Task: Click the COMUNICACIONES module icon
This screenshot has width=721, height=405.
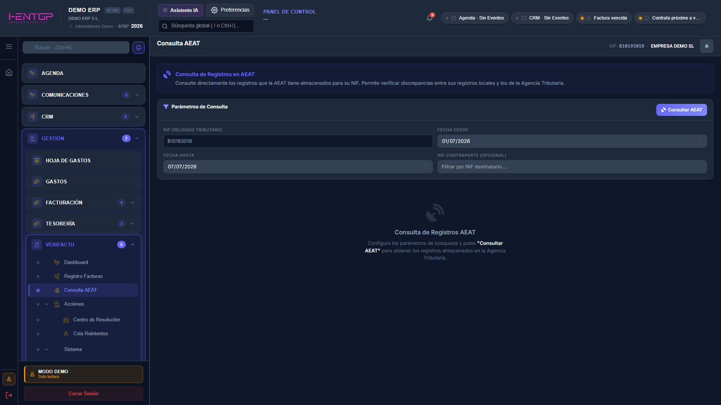Action: pos(33,95)
